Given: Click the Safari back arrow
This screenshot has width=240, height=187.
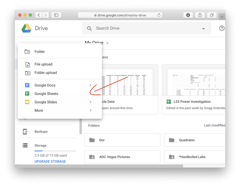Looking at the screenshot, I should click(x=39, y=15).
